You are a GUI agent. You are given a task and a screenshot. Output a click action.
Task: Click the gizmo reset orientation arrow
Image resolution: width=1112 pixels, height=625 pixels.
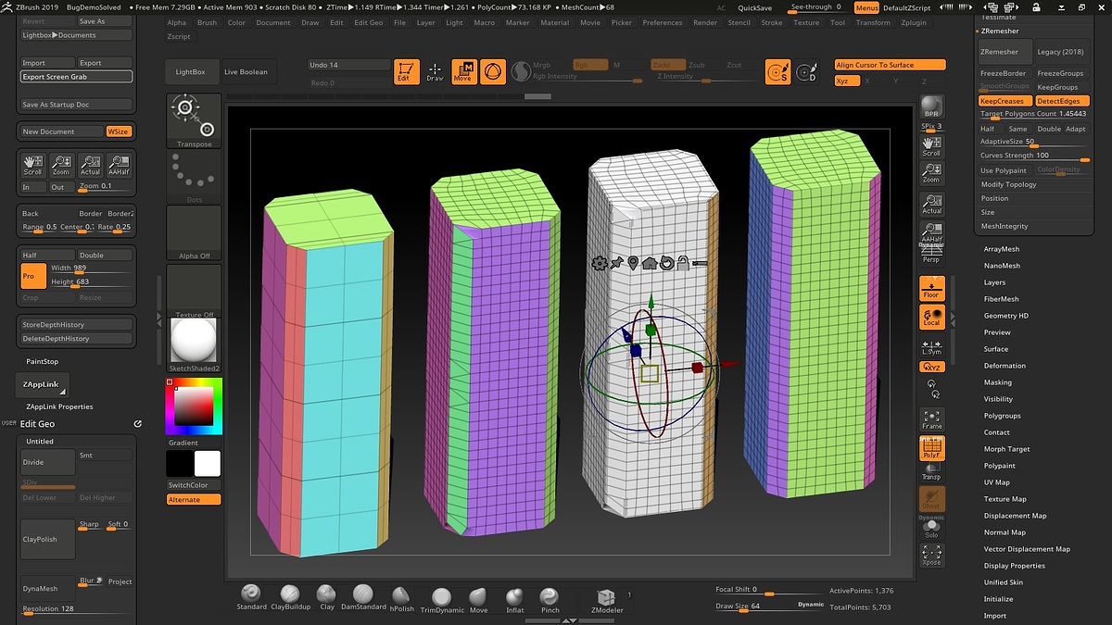tap(665, 264)
